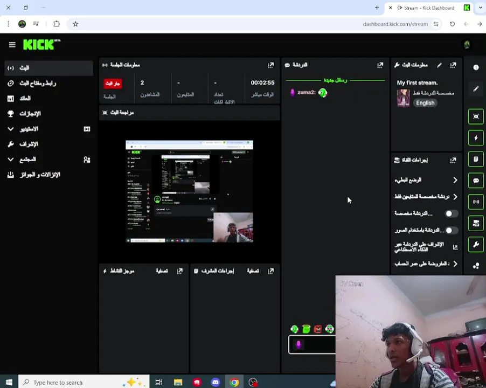Click تصفية (Filter) in the Activity feed panel

click(162, 271)
